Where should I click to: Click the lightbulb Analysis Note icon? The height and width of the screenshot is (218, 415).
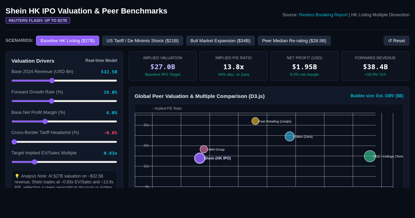point(17,176)
